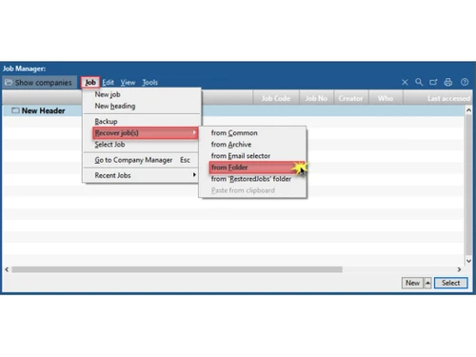Screen dimensions: 476x357
Task: Open the Job menu
Action: (90, 83)
